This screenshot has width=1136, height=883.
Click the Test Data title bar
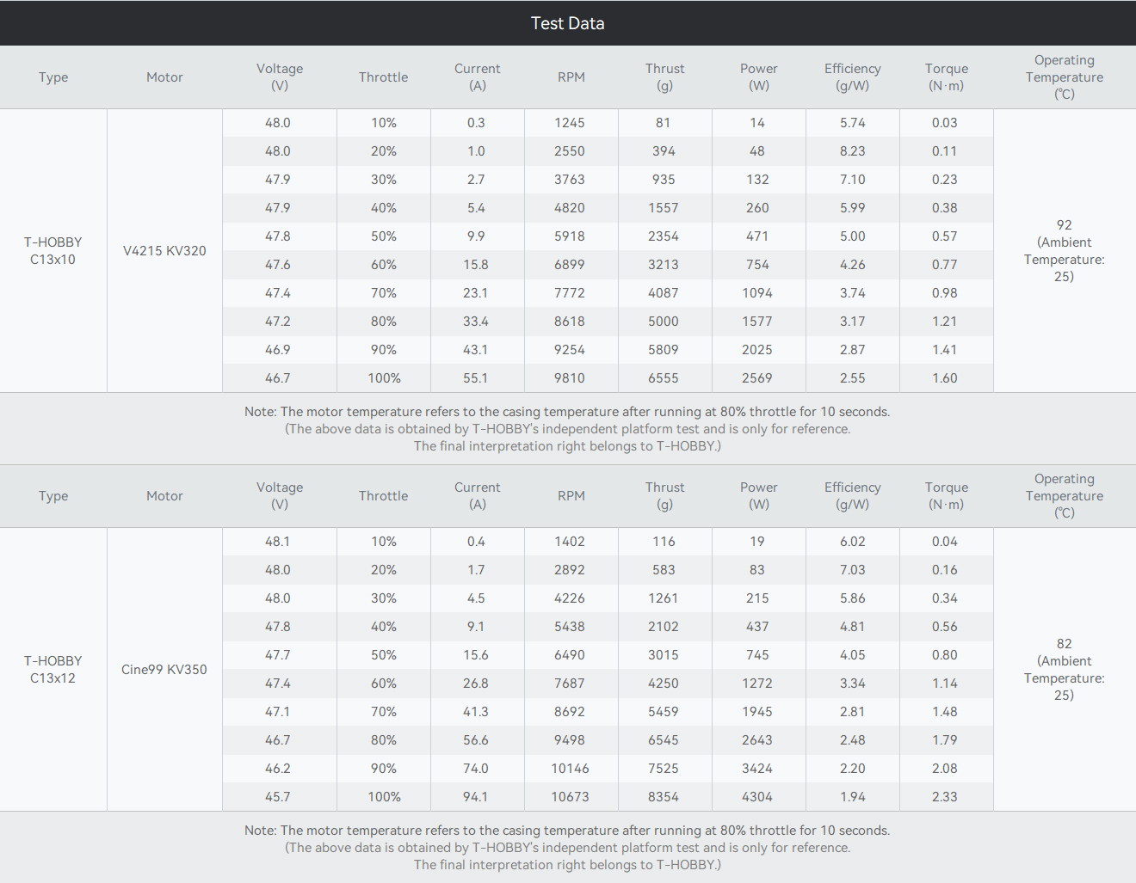(x=567, y=23)
